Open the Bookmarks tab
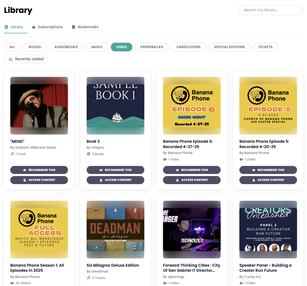307x286 pixels. pyautogui.click(x=85, y=27)
